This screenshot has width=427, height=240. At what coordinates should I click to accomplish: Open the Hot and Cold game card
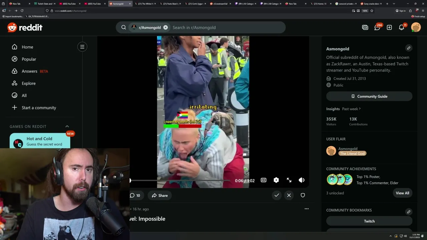point(40,141)
